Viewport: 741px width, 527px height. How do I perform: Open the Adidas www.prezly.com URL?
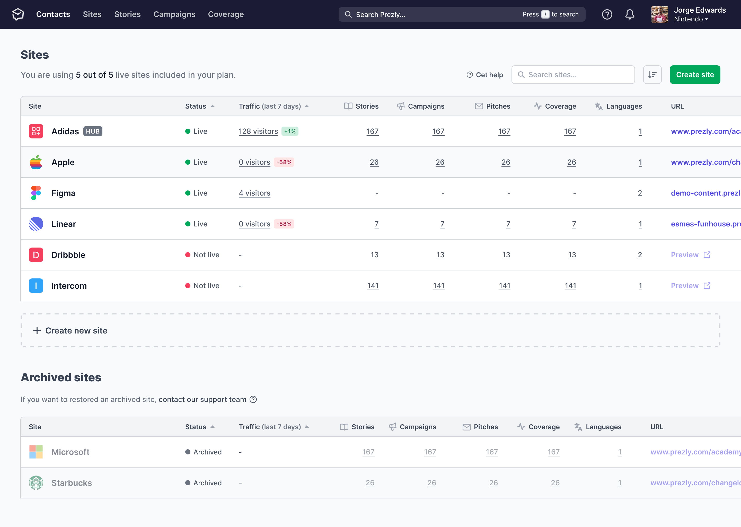[706, 131]
